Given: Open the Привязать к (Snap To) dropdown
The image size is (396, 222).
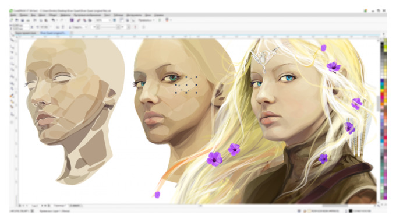Looking at the screenshot, I should click(x=147, y=20).
